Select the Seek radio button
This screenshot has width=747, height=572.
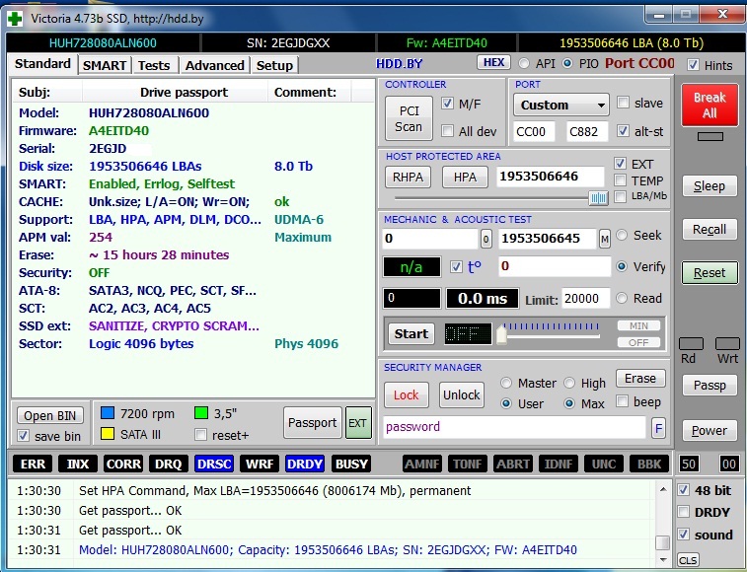(x=622, y=235)
